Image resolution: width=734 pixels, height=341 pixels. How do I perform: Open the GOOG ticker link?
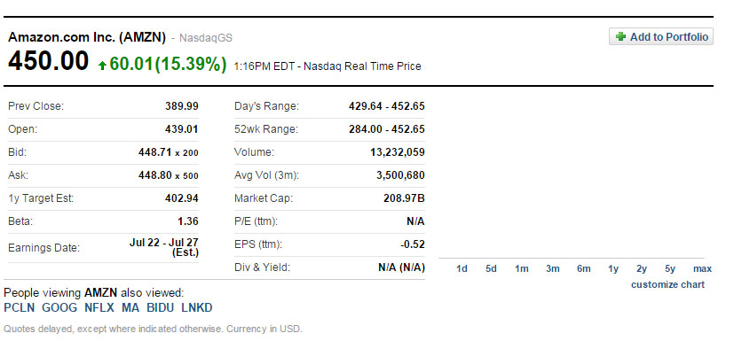[59, 308]
